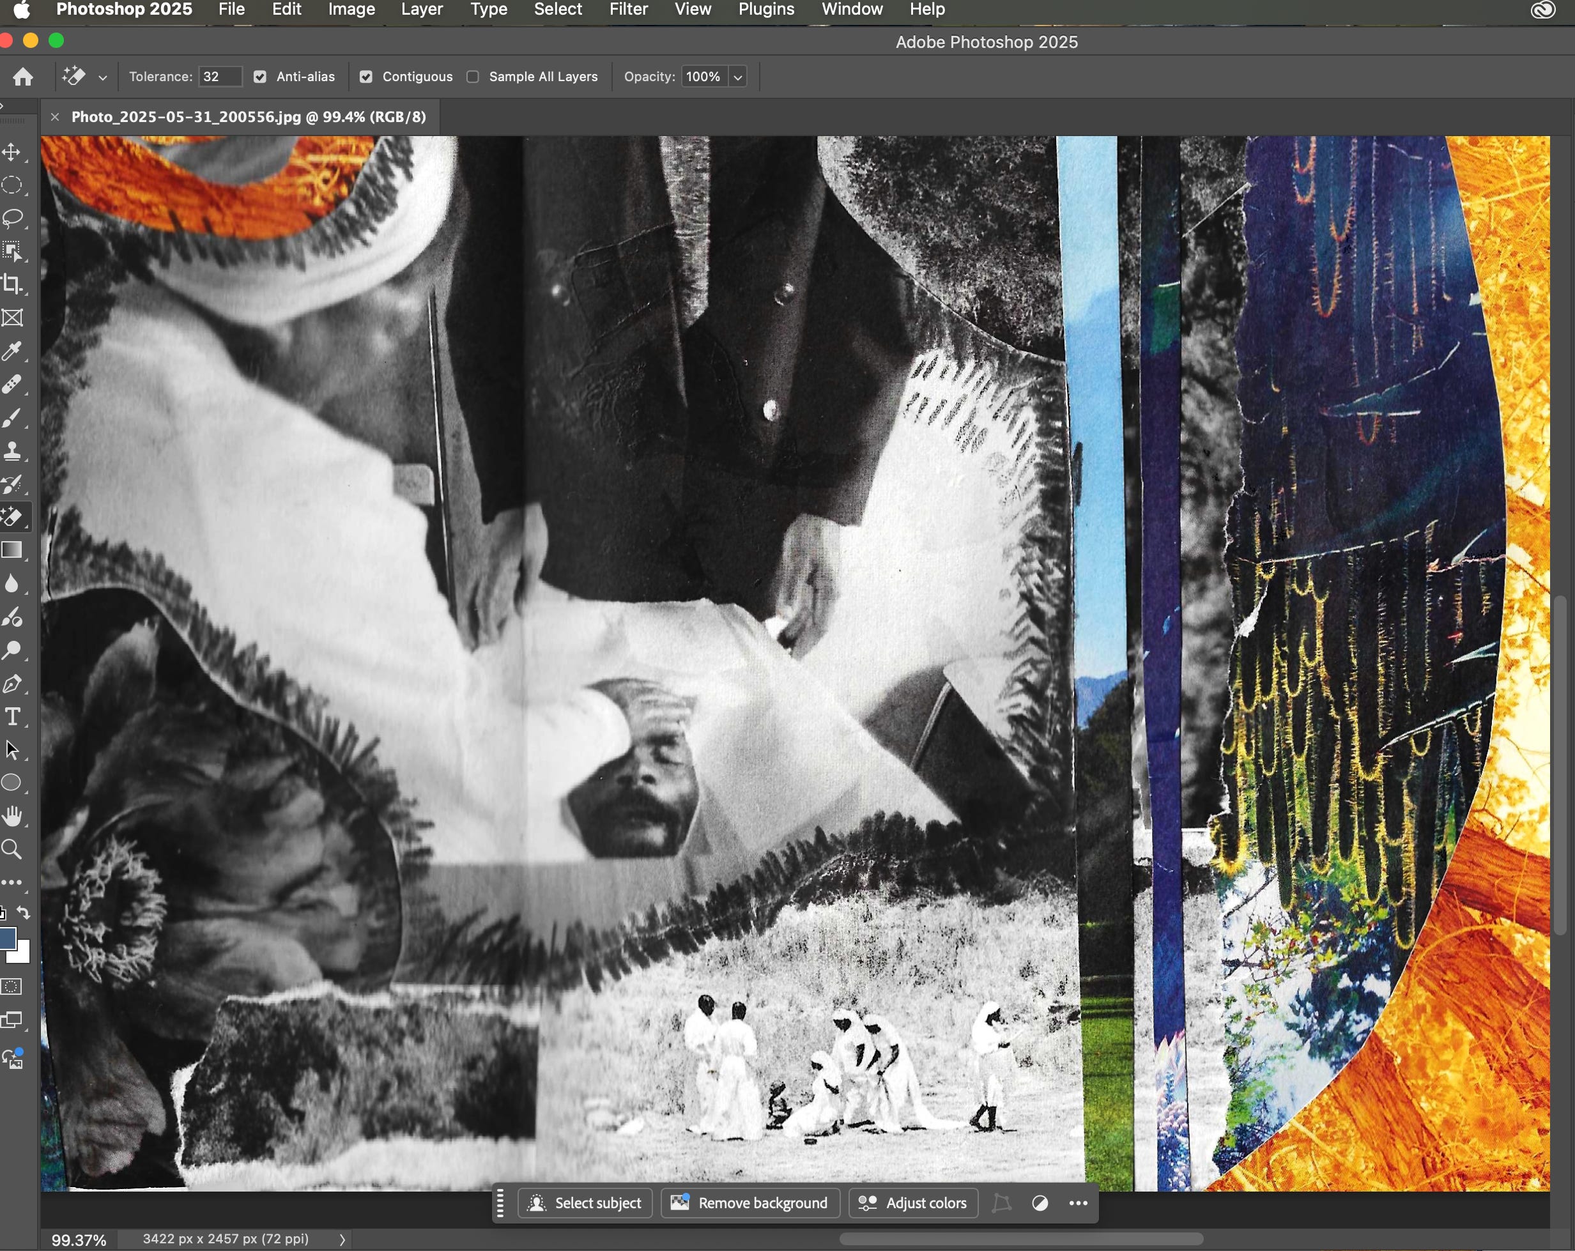This screenshot has width=1575, height=1251.
Task: Open the Layer menu
Action: point(422,10)
